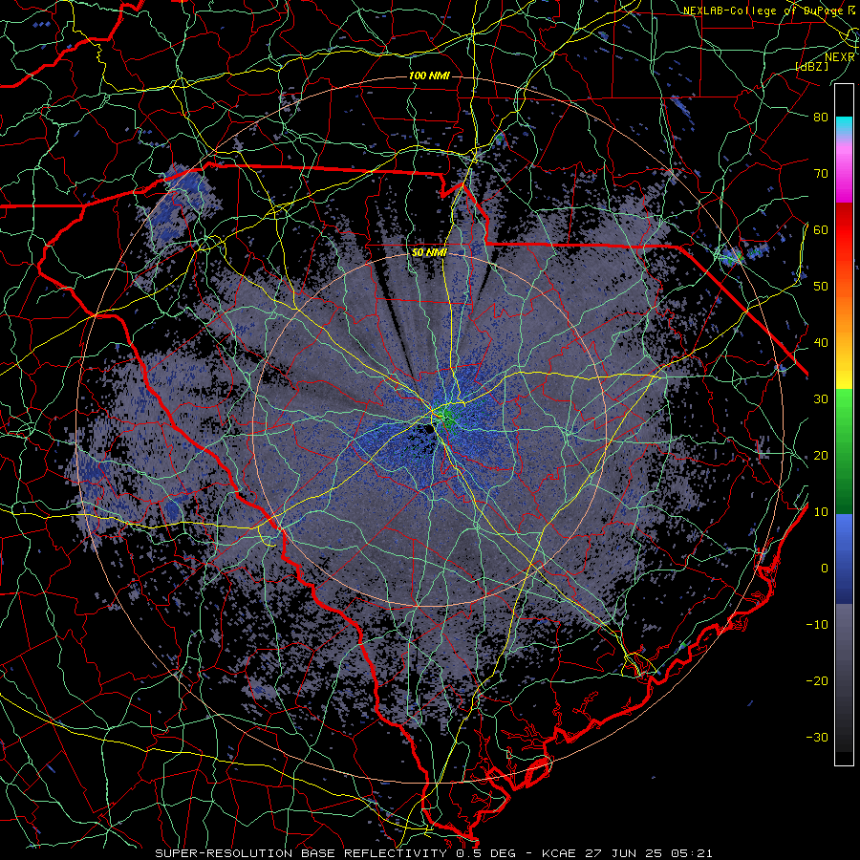860x860 pixels.
Task: Click the 10 tick on dBZ scale
Action: [x=821, y=512]
